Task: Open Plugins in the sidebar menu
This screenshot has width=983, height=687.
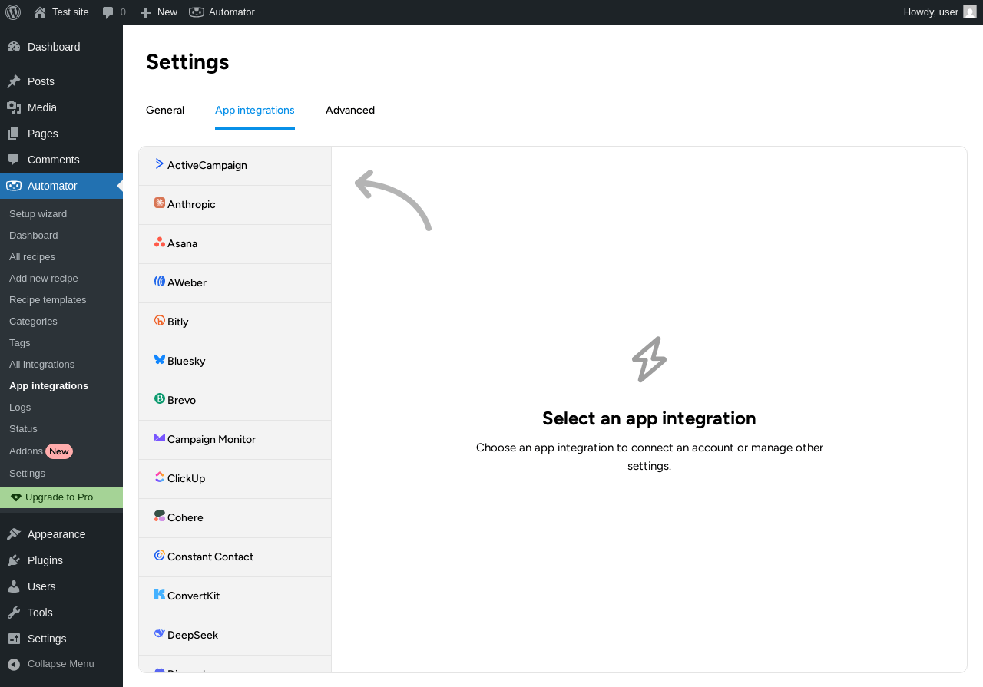Action: click(45, 560)
